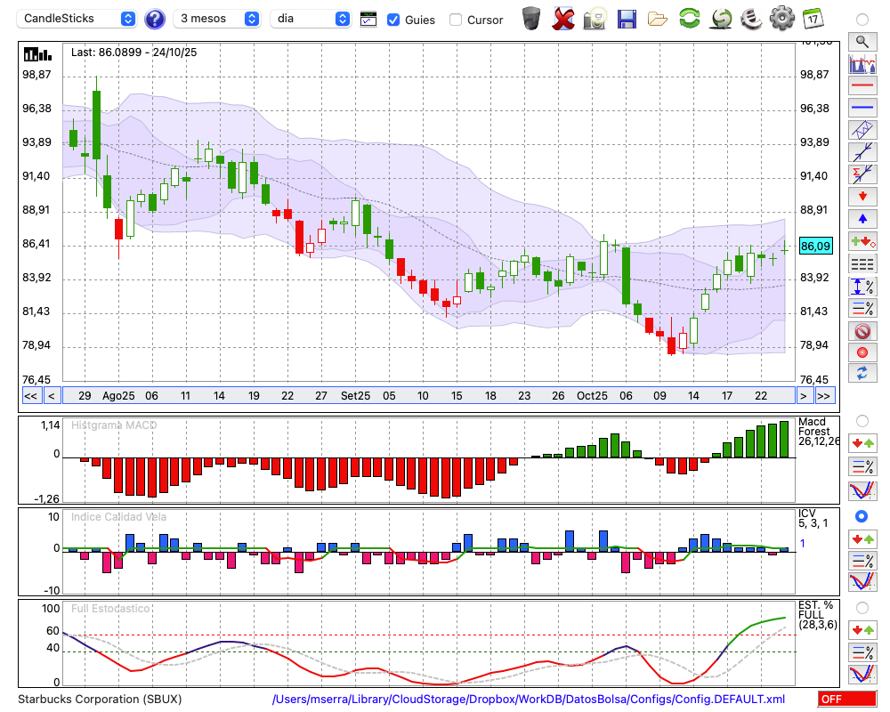Click the date timeline bar at Set25
Image resolution: width=890 pixels, height=712 pixels.
[355, 396]
